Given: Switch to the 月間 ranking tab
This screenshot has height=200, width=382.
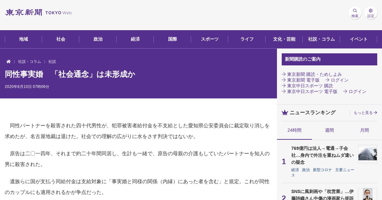Looking at the screenshot, I should pyautogui.click(x=364, y=130).
